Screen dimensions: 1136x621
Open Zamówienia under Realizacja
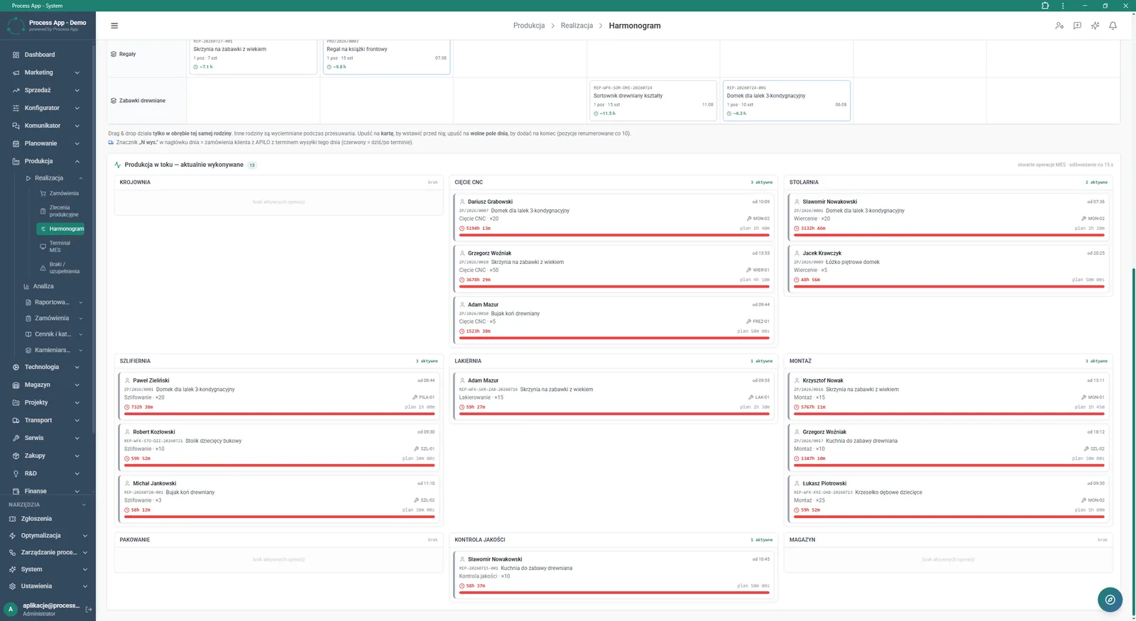61,193
